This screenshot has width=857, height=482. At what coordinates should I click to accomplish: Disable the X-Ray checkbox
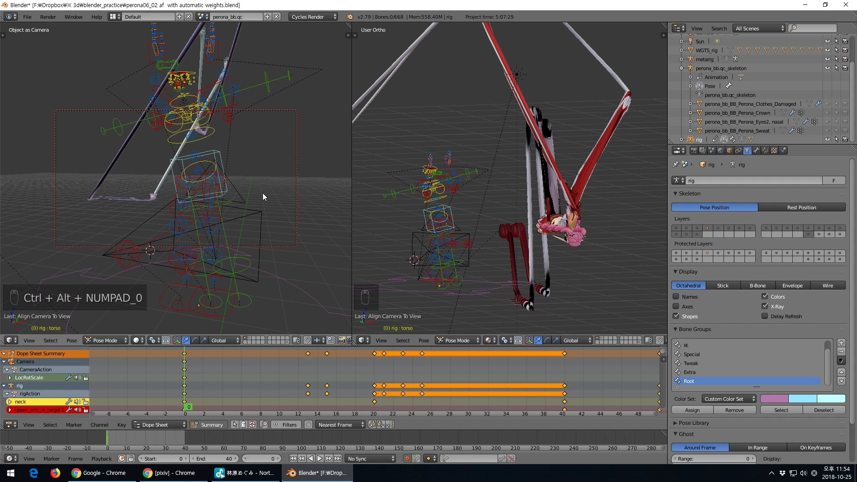point(765,306)
